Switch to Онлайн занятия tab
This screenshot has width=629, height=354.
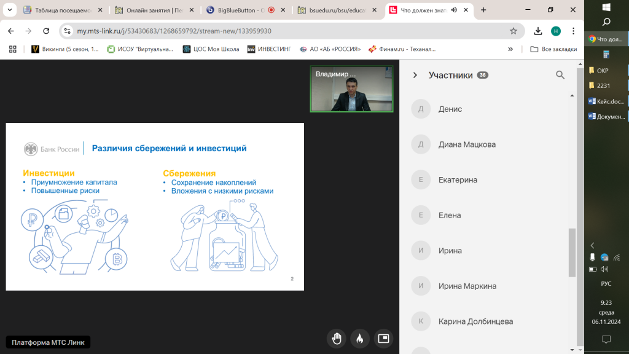[x=154, y=10]
